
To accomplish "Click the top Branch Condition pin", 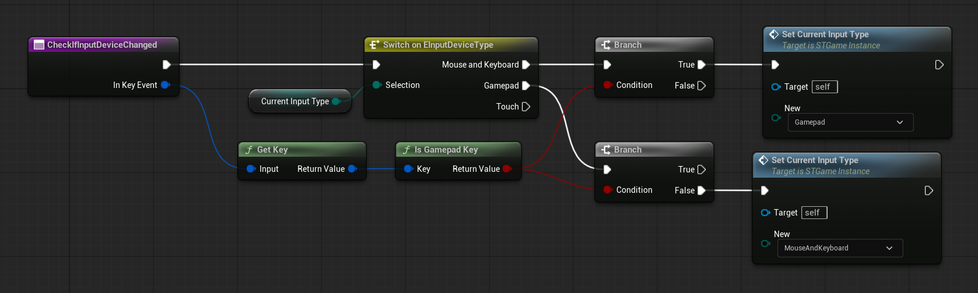I will tap(607, 85).
